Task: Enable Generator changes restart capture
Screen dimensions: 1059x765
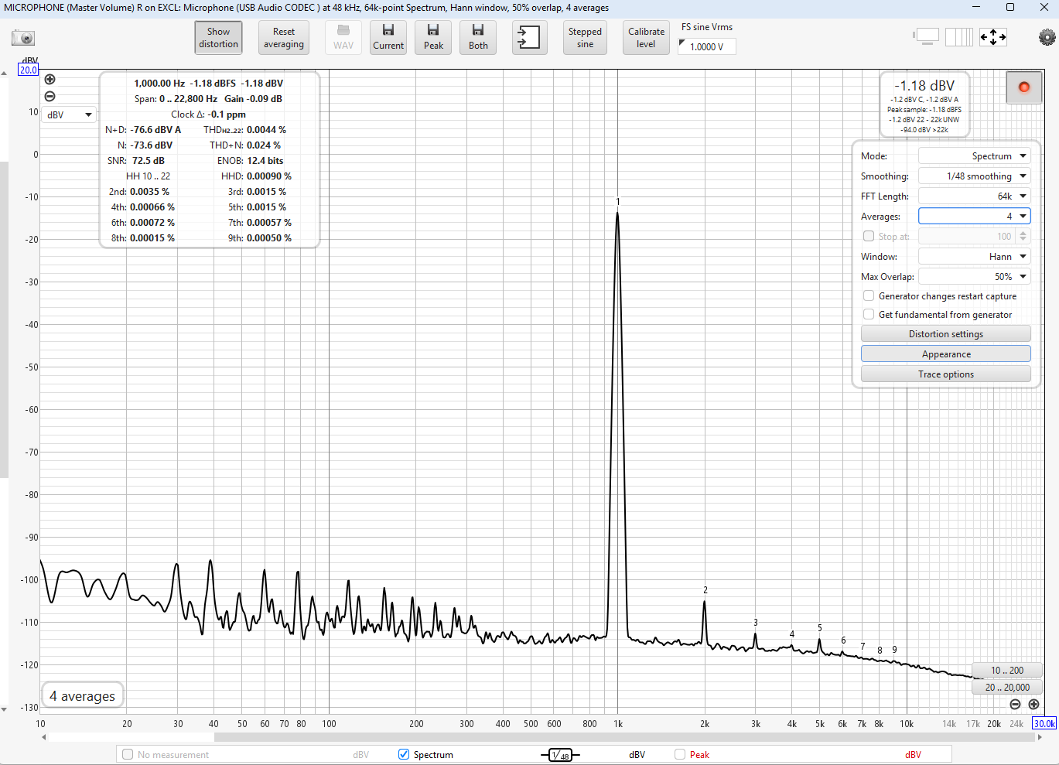Action: point(869,295)
